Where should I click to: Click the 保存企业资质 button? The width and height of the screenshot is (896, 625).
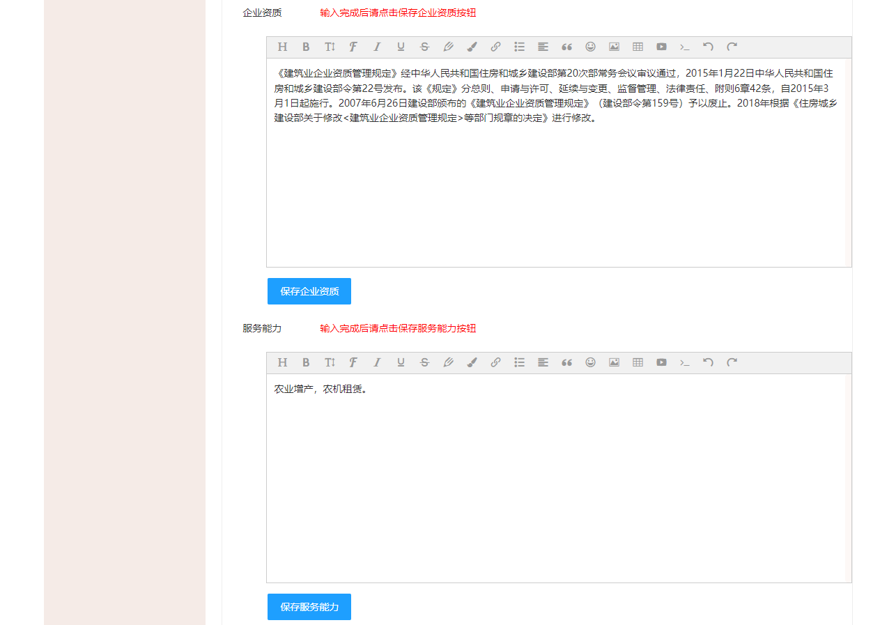309,291
